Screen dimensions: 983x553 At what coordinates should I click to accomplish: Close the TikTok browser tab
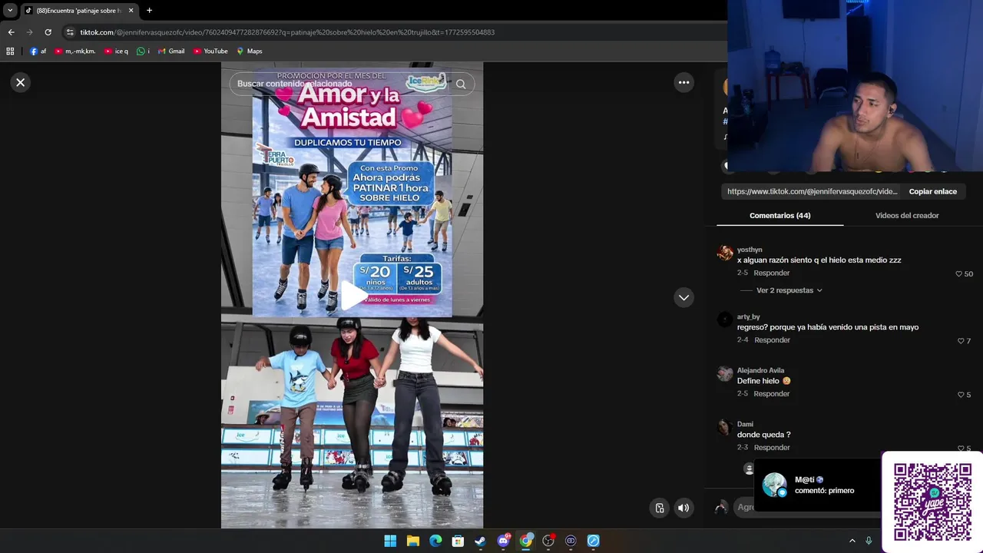(x=131, y=11)
